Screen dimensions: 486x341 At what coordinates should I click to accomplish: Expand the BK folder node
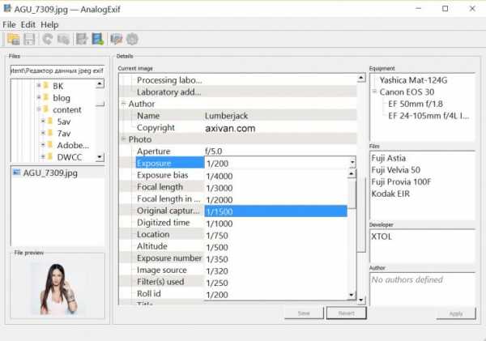click(x=39, y=85)
